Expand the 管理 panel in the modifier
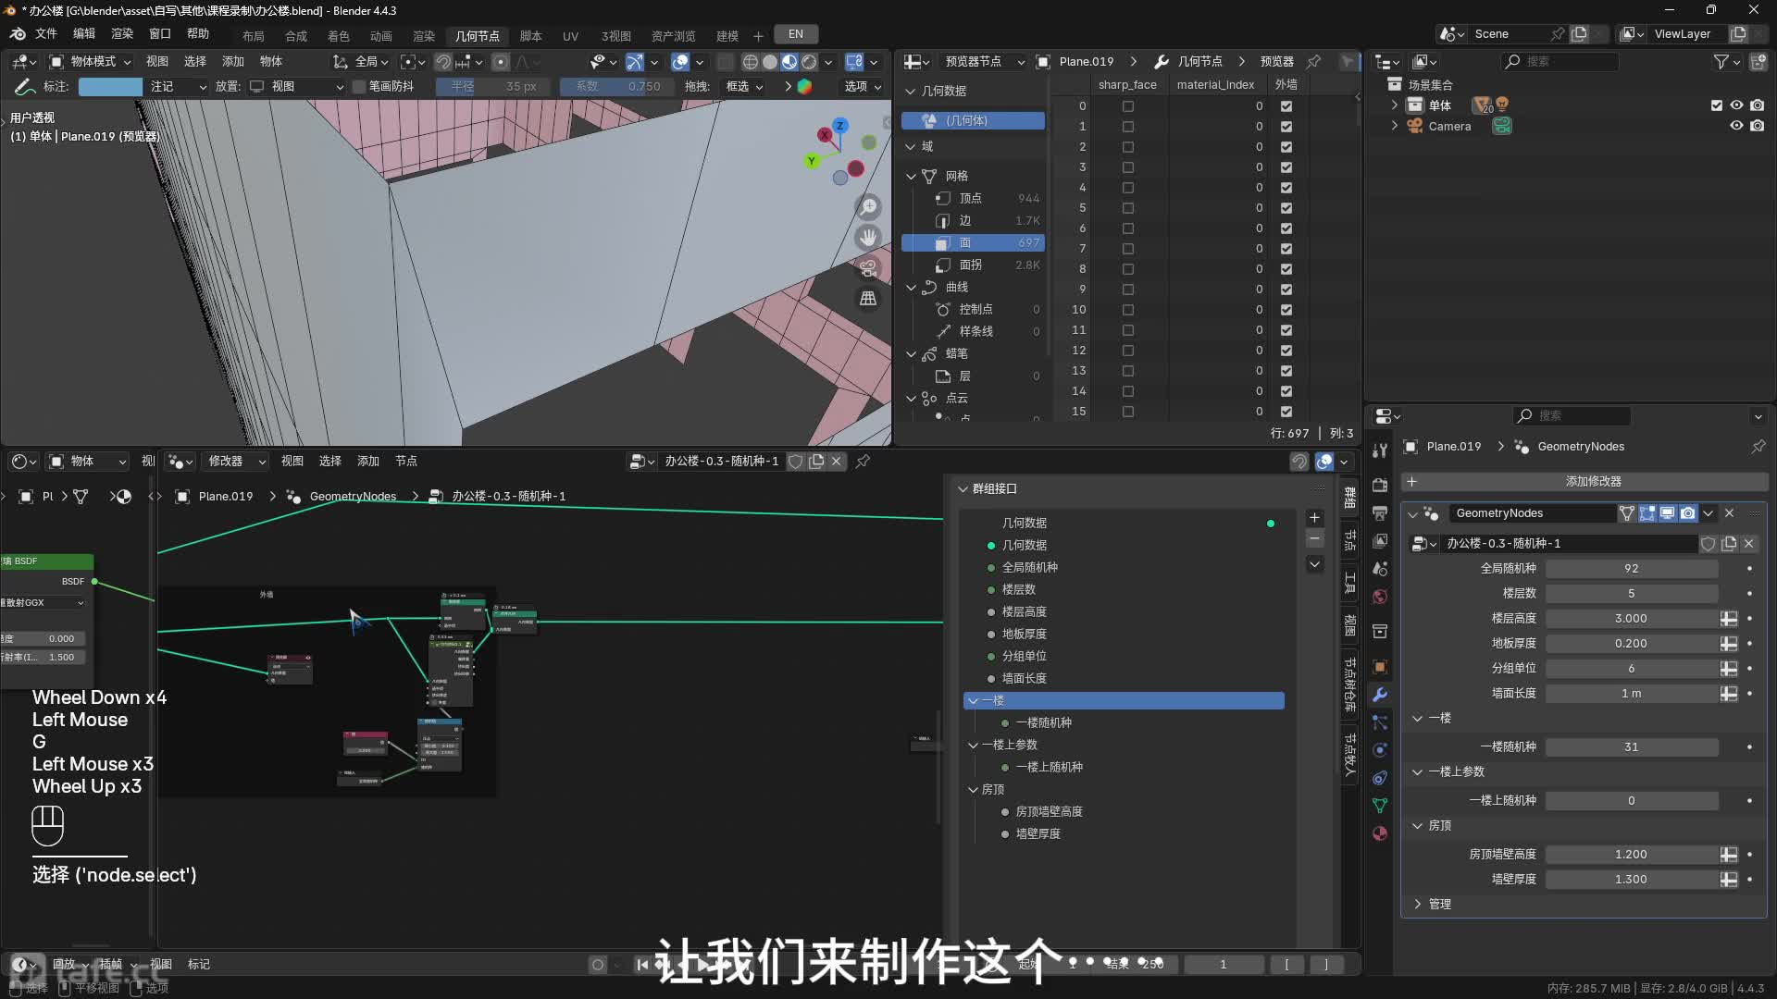Image resolution: width=1777 pixels, height=999 pixels. click(x=1417, y=904)
